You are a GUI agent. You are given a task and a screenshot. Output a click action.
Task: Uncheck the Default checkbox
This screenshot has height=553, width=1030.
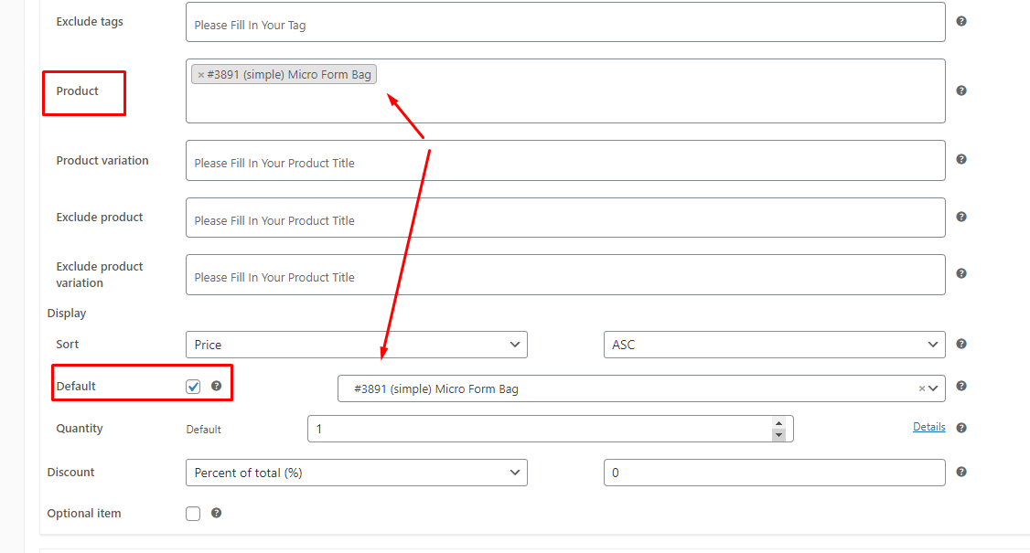coord(193,387)
